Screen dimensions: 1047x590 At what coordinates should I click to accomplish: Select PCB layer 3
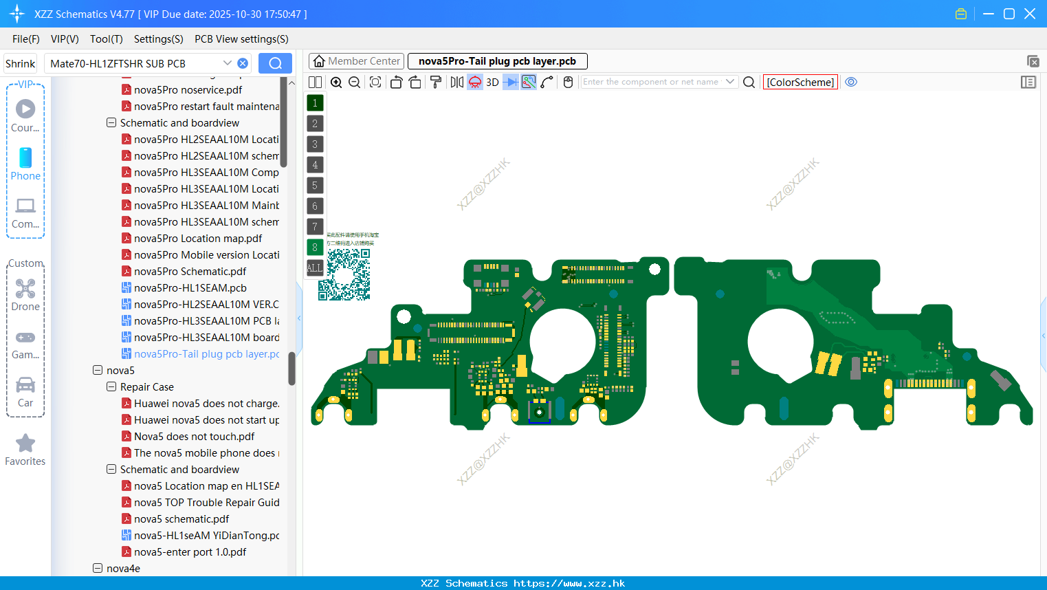(x=315, y=144)
